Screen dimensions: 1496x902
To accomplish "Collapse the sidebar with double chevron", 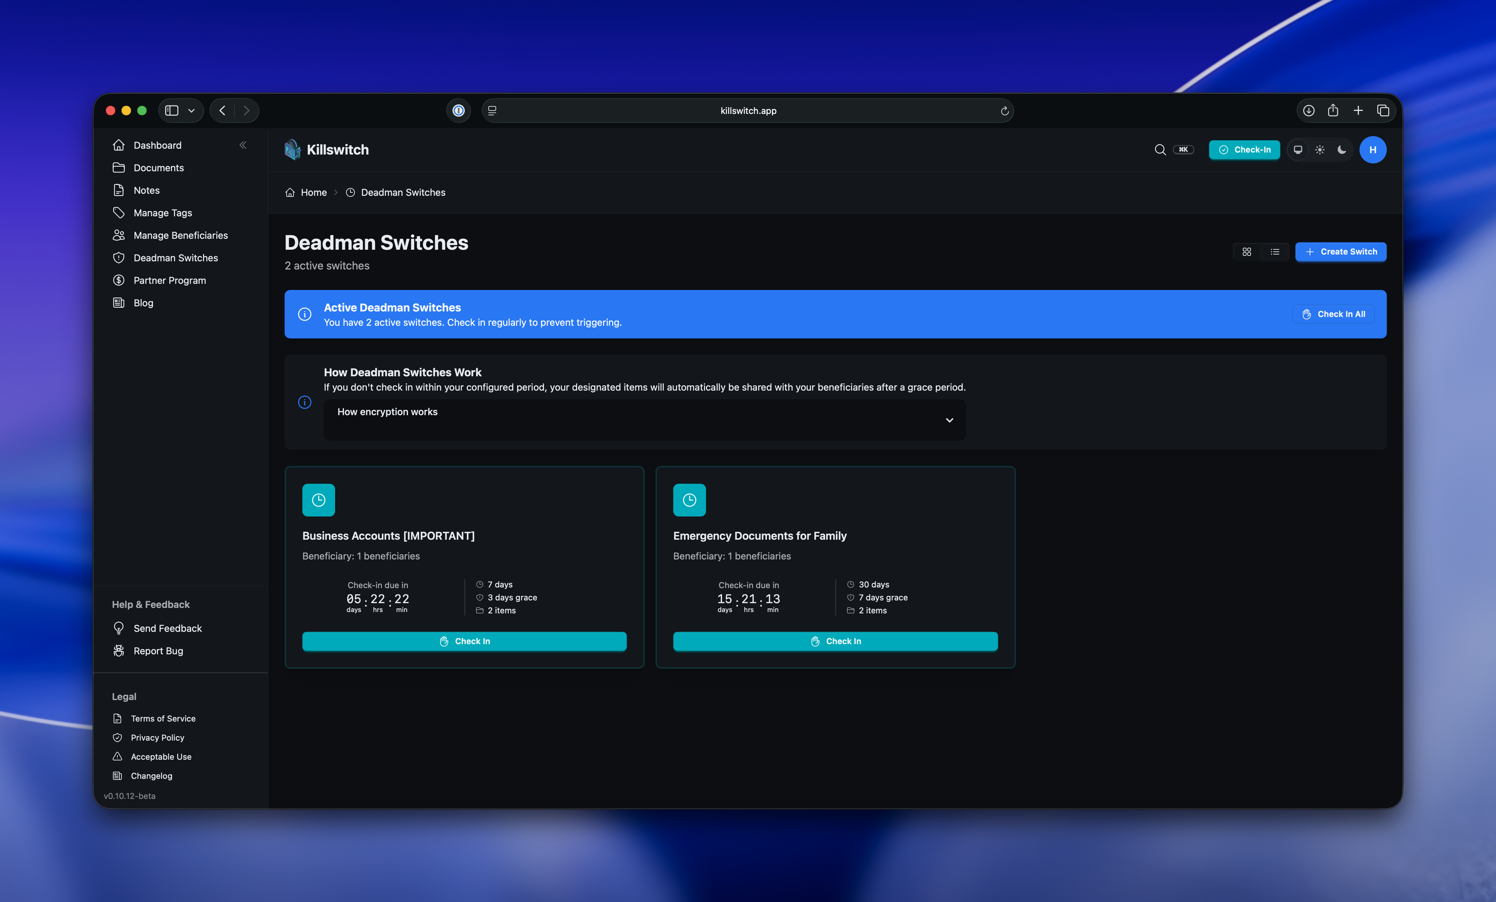I will (243, 145).
